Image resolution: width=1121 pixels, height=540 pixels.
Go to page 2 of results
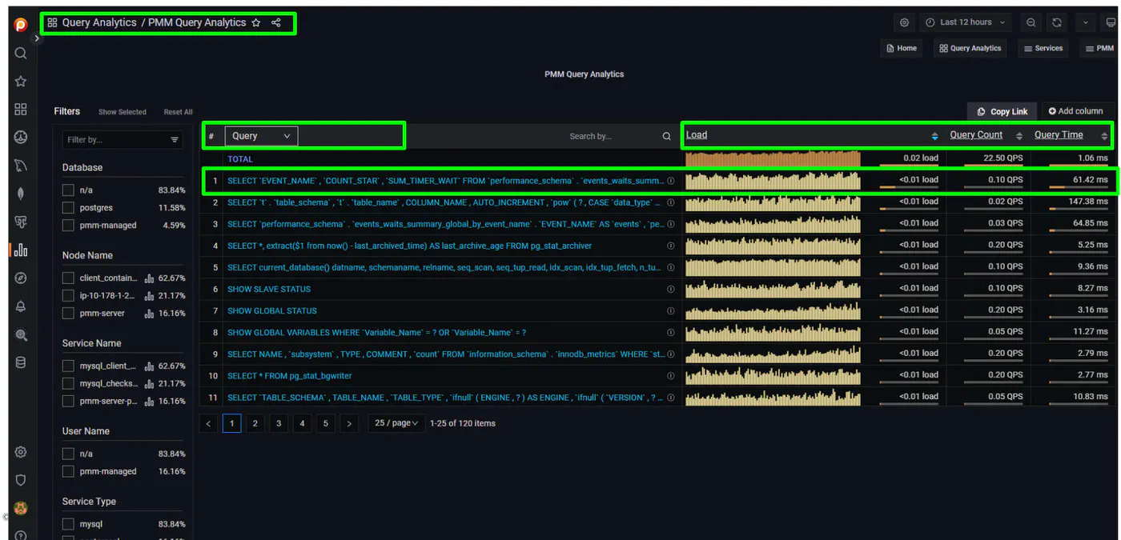(255, 423)
